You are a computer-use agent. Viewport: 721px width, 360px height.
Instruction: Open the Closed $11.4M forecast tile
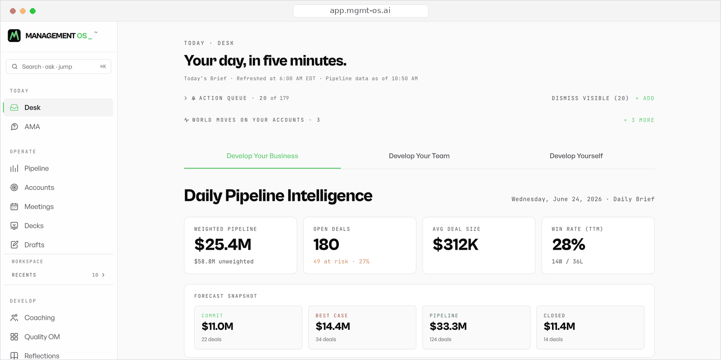(590, 328)
